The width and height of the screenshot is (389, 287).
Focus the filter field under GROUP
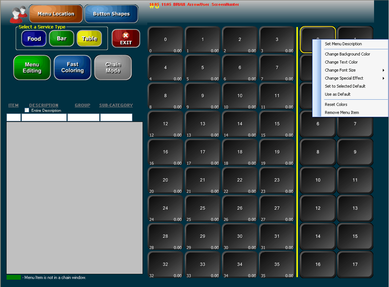[83, 117]
